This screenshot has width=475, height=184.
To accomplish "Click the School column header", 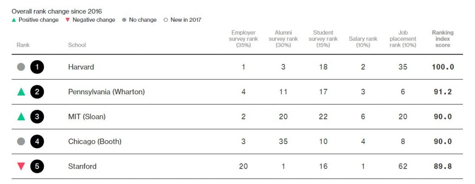I will [x=77, y=45].
